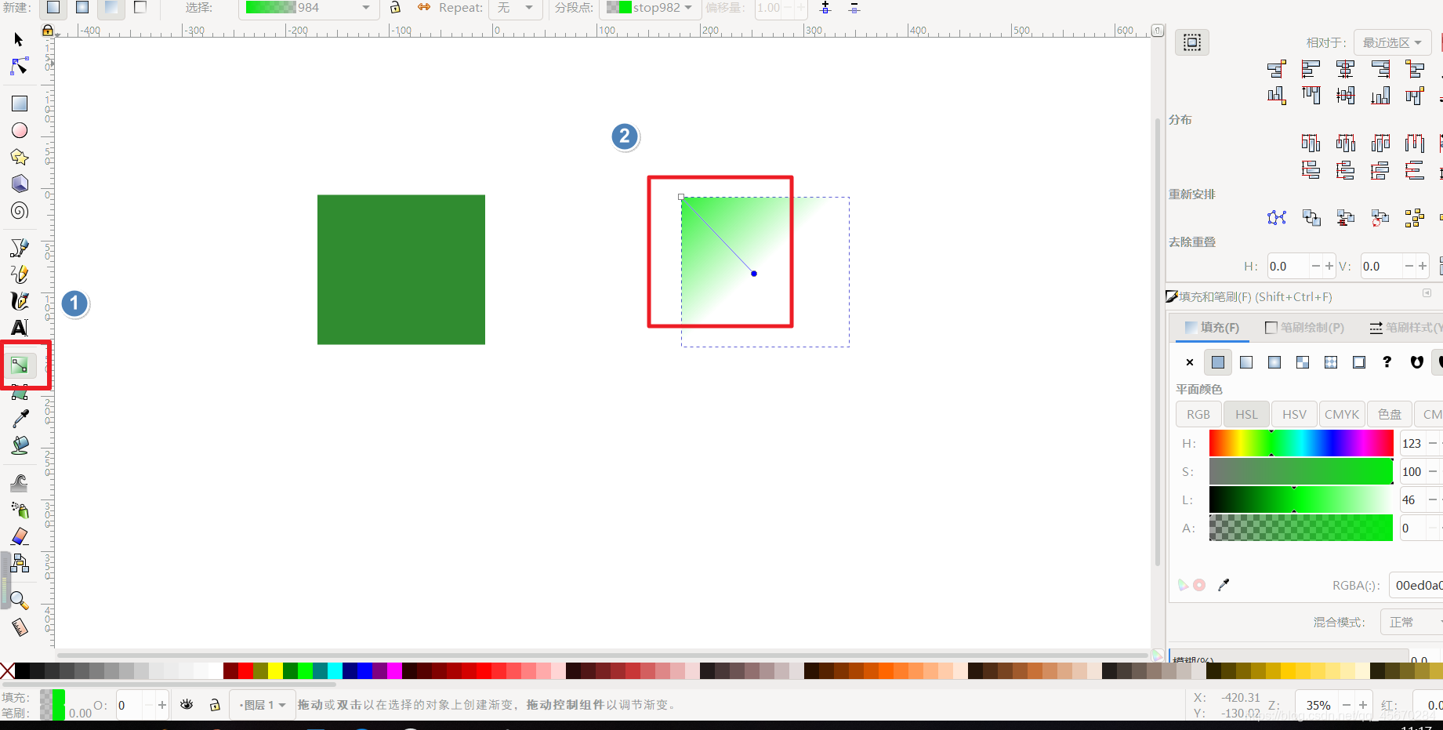Click the RGBA hex input field
The image size is (1443, 730).
click(1417, 585)
